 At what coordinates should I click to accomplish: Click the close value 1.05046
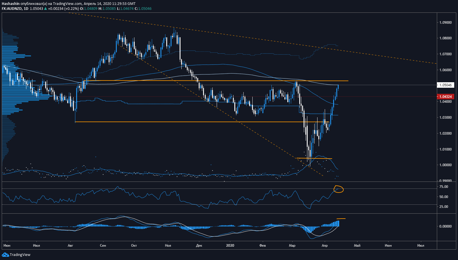(x=145, y=9)
